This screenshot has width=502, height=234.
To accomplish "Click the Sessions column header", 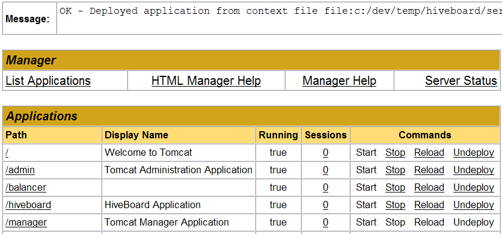I will coord(326,135).
